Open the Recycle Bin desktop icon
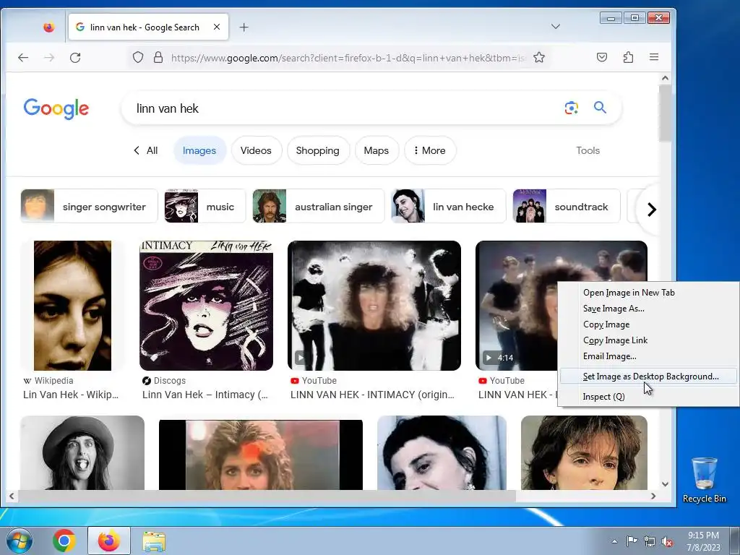 [x=704, y=480]
